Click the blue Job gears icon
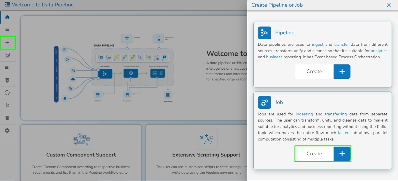Image resolution: width=398 pixels, height=181 pixels. pyautogui.click(x=264, y=102)
